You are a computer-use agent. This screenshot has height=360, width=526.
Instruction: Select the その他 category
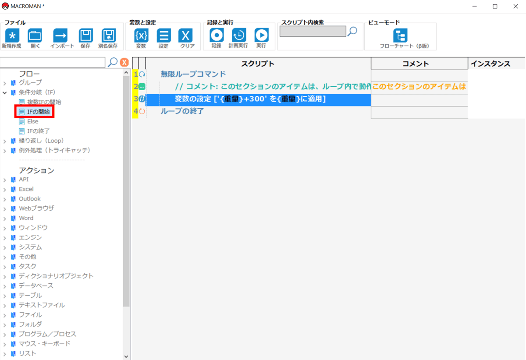tap(27, 257)
